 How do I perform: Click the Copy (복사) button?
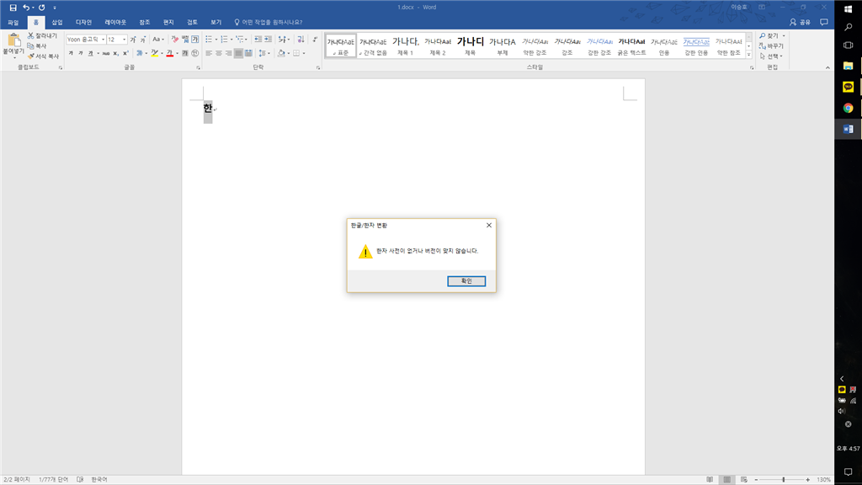click(37, 45)
